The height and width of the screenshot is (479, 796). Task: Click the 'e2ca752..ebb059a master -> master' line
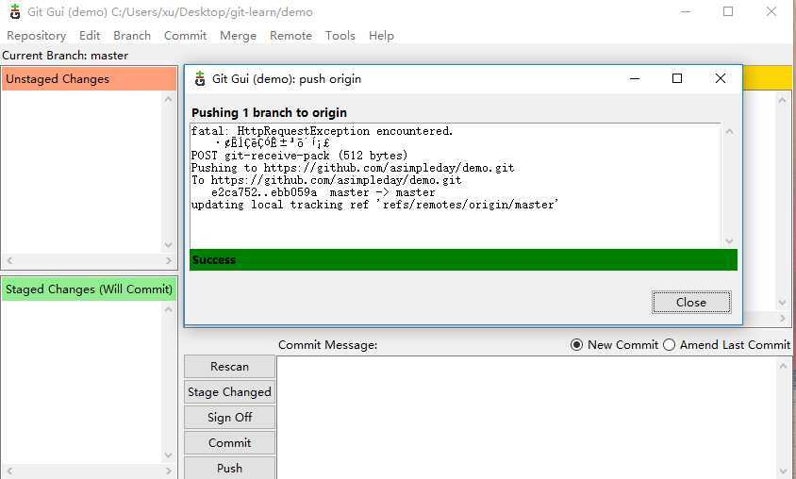[323, 192]
